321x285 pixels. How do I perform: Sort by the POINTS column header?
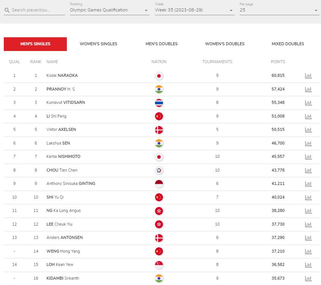coord(278,62)
